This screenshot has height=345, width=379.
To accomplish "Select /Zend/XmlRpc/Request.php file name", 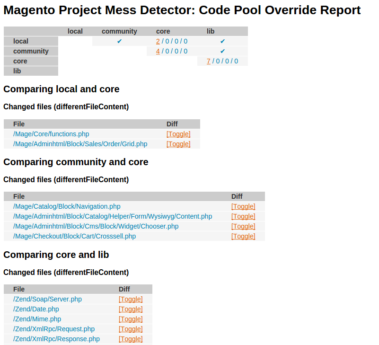I will pos(54,329).
